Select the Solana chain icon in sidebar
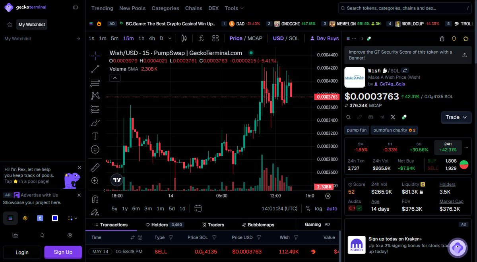This screenshot has width=477, height=262. (x=10, y=218)
